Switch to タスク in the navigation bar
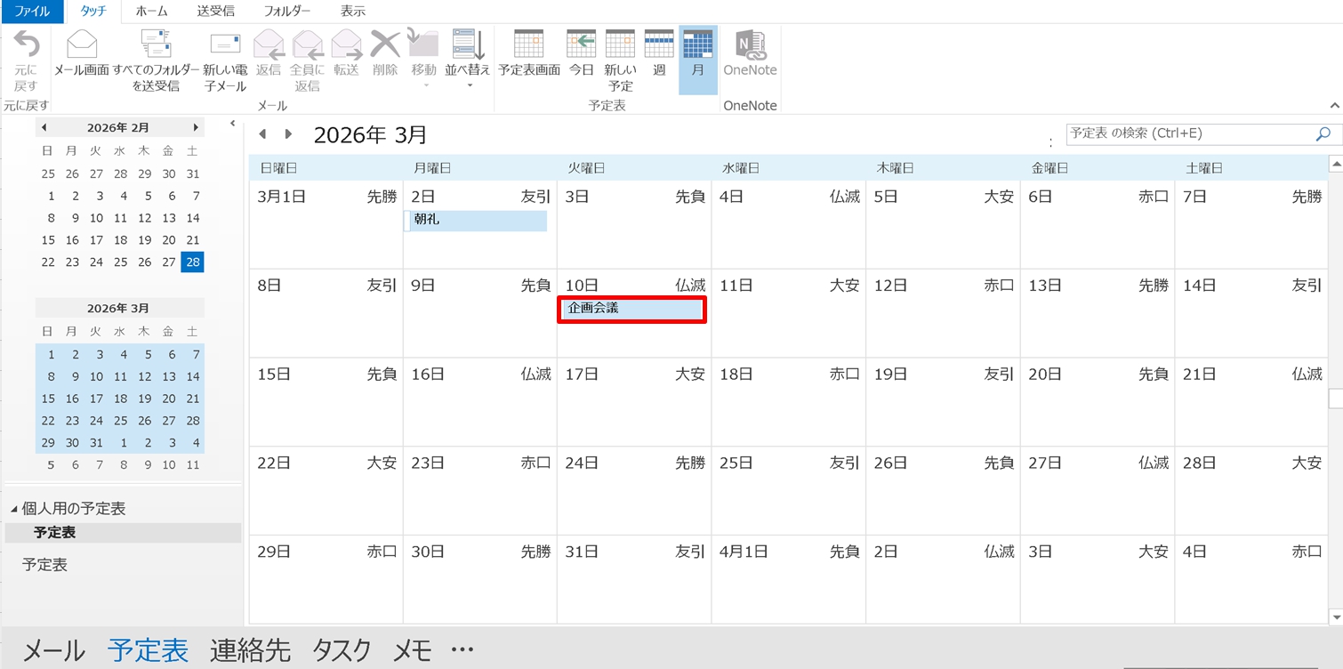 (342, 650)
